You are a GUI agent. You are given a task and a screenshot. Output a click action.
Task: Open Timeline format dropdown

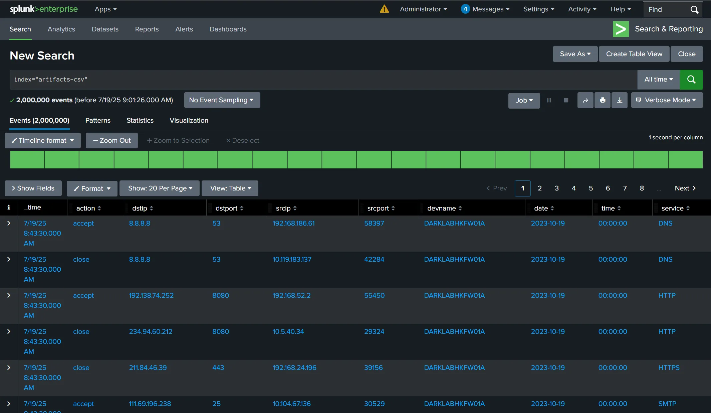pyautogui.click(x=43, y=141)
